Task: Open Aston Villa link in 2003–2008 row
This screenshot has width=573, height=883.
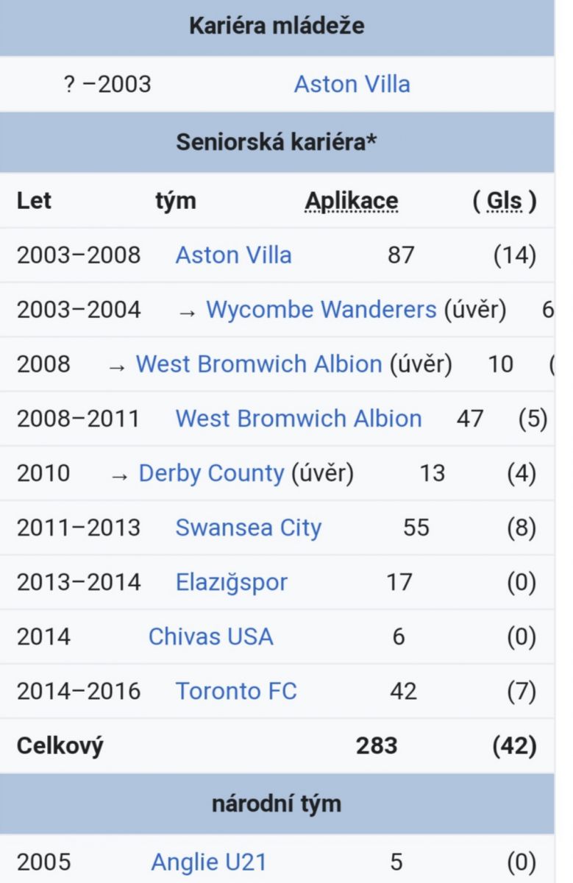Action: (x=233, y=255)
